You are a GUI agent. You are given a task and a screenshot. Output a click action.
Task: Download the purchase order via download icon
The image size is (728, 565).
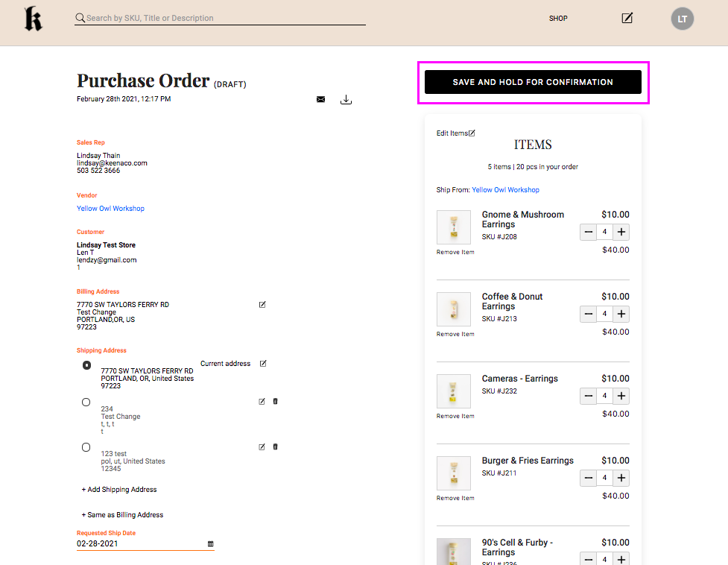346,99
